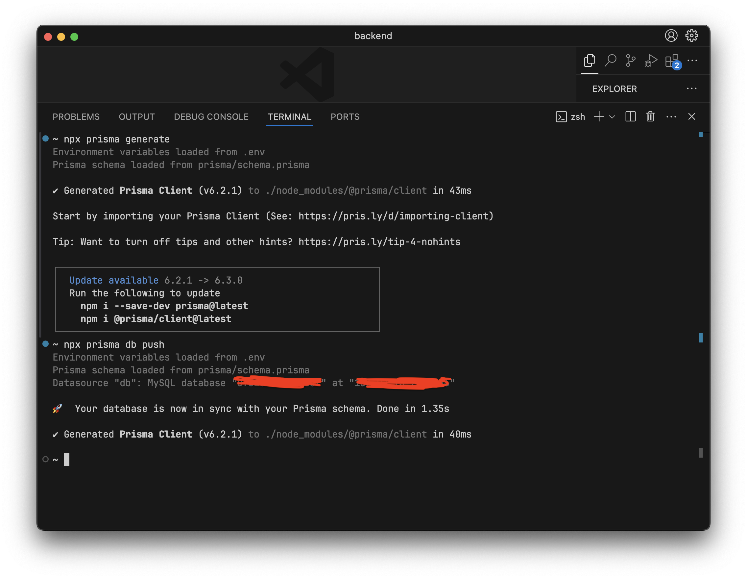Open the Explorer view icon

click(589, 61)
